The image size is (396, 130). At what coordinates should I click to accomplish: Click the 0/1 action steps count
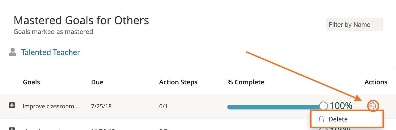pyautogui.click(x=163, y=106)
